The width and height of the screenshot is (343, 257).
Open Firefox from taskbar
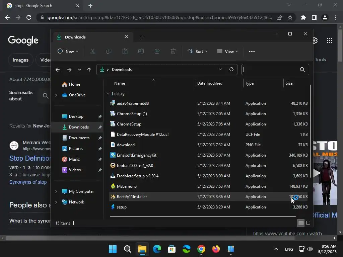tap(216, 249)
